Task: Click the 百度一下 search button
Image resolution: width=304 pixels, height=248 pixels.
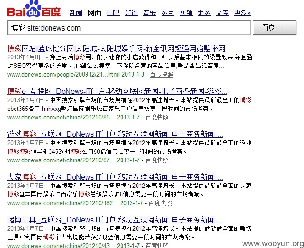Action: point(274,27)
